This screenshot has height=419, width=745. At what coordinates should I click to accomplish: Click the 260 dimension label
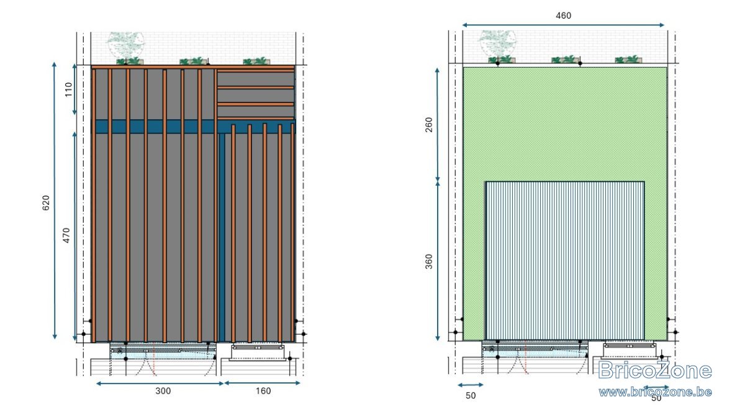pyautogui.click(x=429, y=125)
